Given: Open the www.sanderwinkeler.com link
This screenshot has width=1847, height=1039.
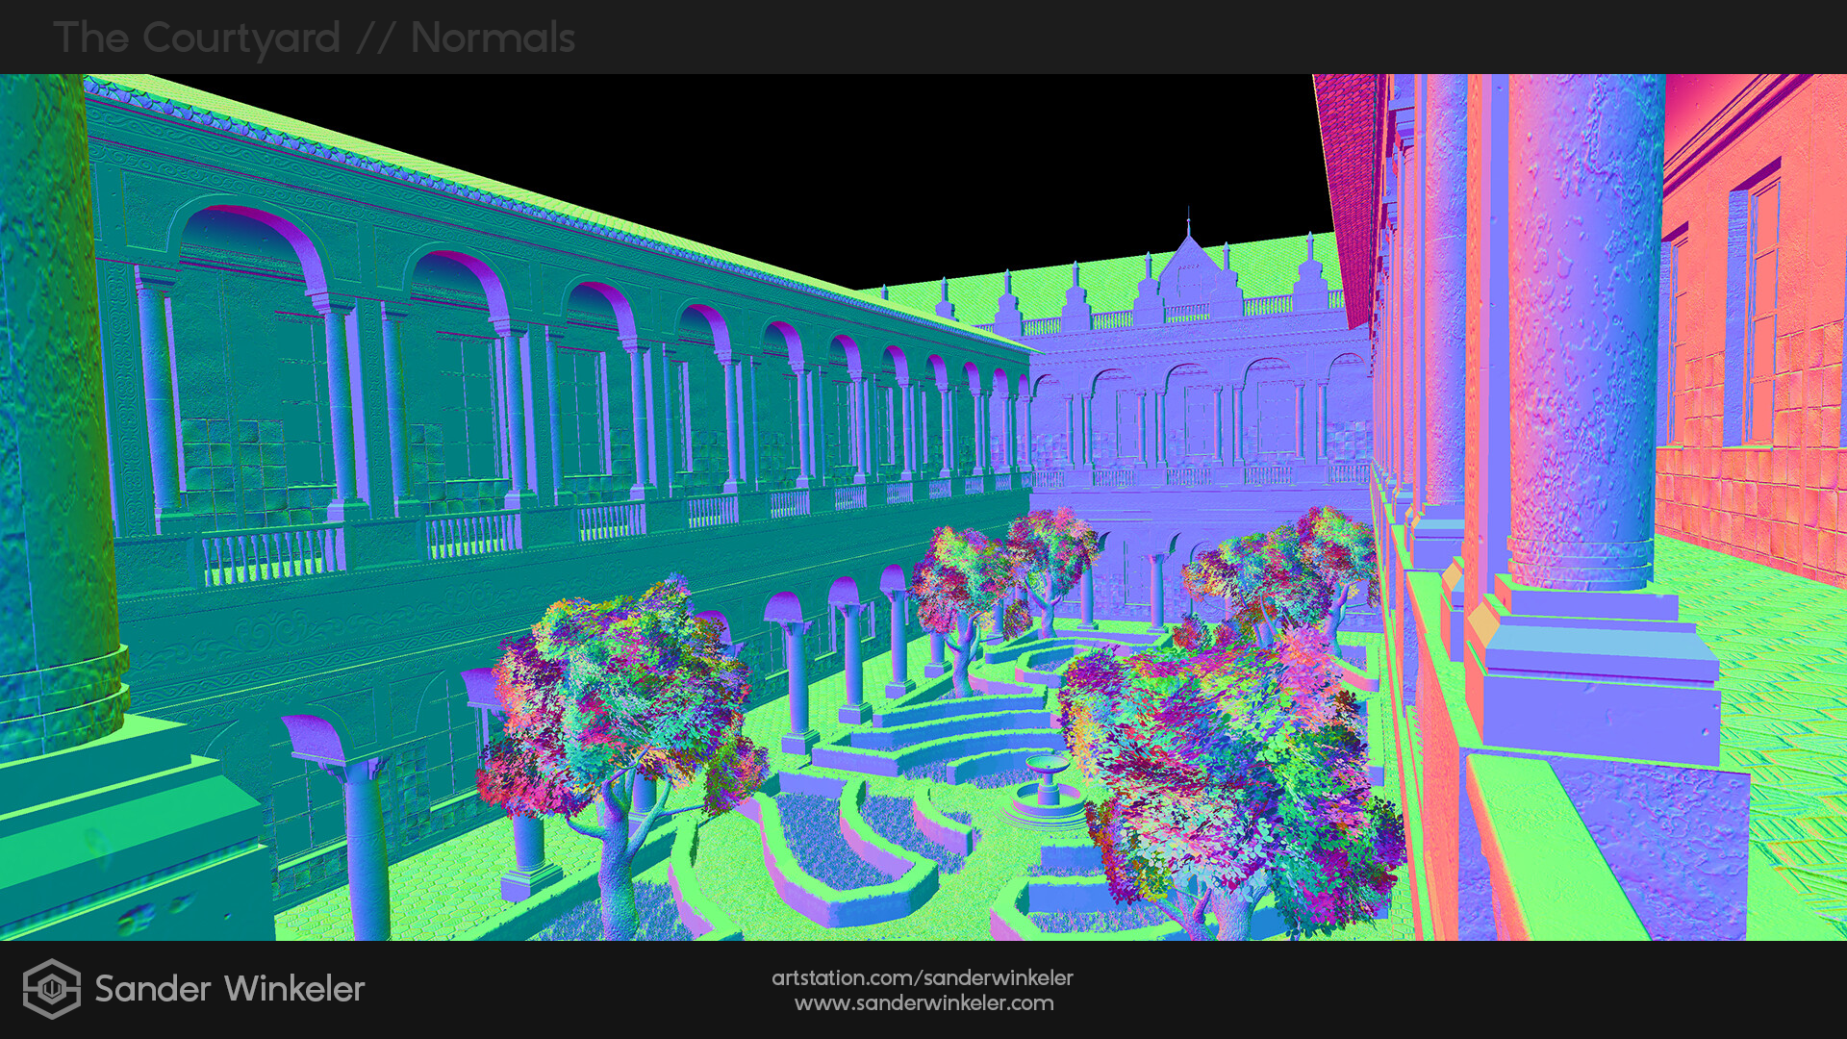Looking at the screenshot, I should pyautogui.click(x=923, y=1003).
